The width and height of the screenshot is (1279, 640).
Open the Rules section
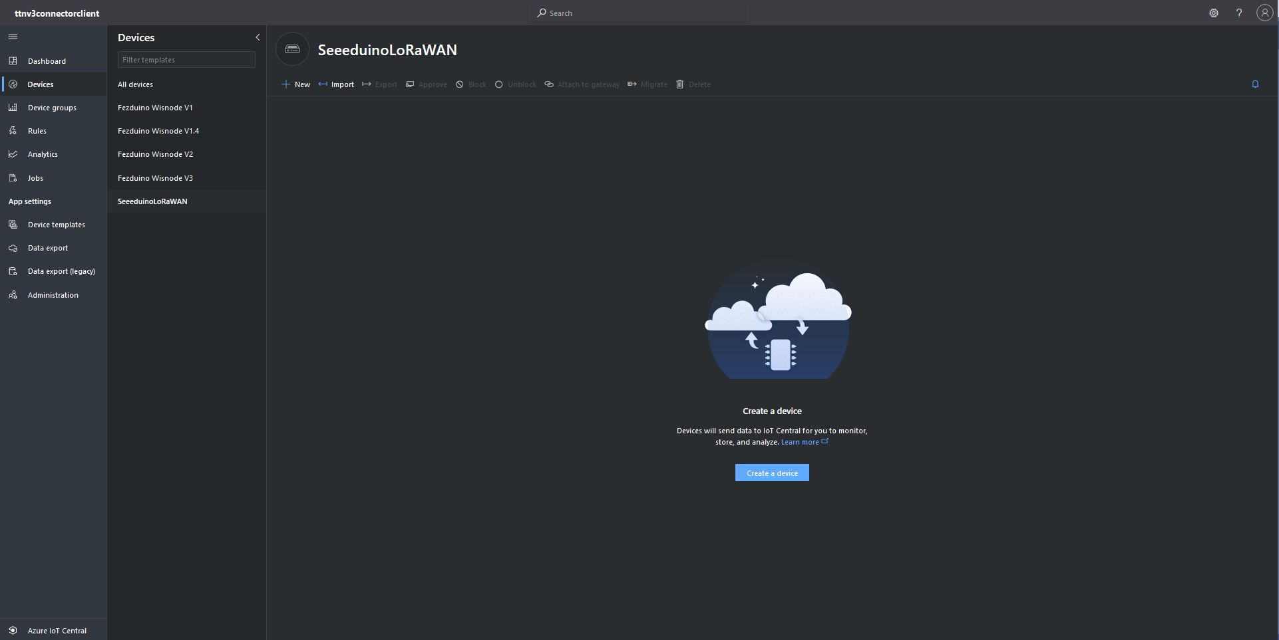[37, 131]
